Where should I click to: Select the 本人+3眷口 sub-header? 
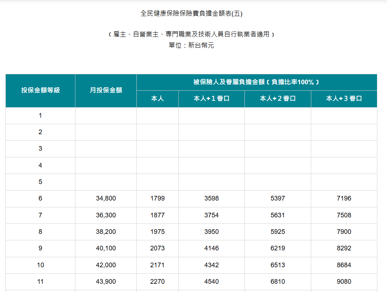click(344, 99)
